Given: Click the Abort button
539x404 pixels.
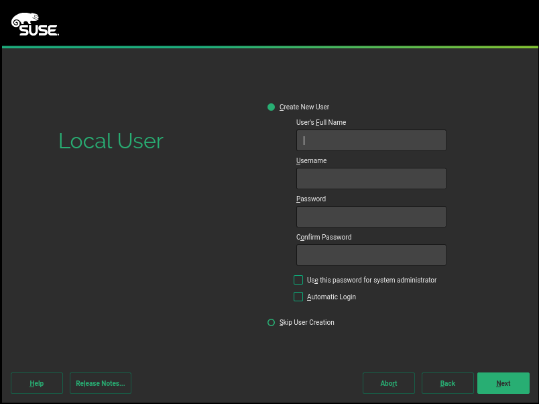Looking at the screenshot, I should click(x=388, y=383).
